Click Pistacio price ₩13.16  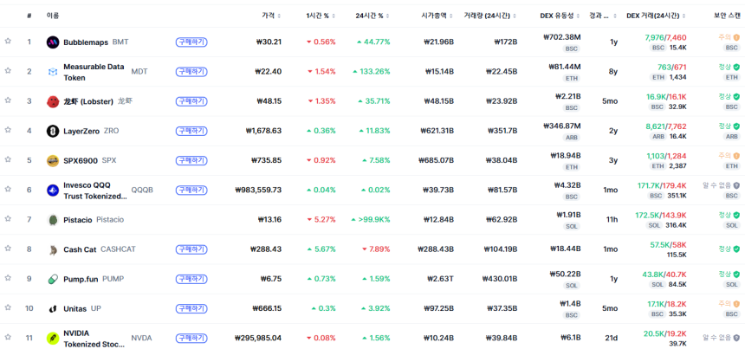click(269, 219)
